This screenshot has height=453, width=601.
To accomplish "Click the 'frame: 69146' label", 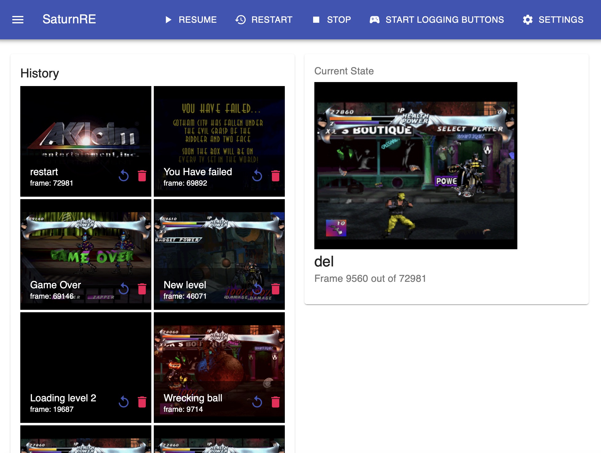I will (x=52, y=296).
